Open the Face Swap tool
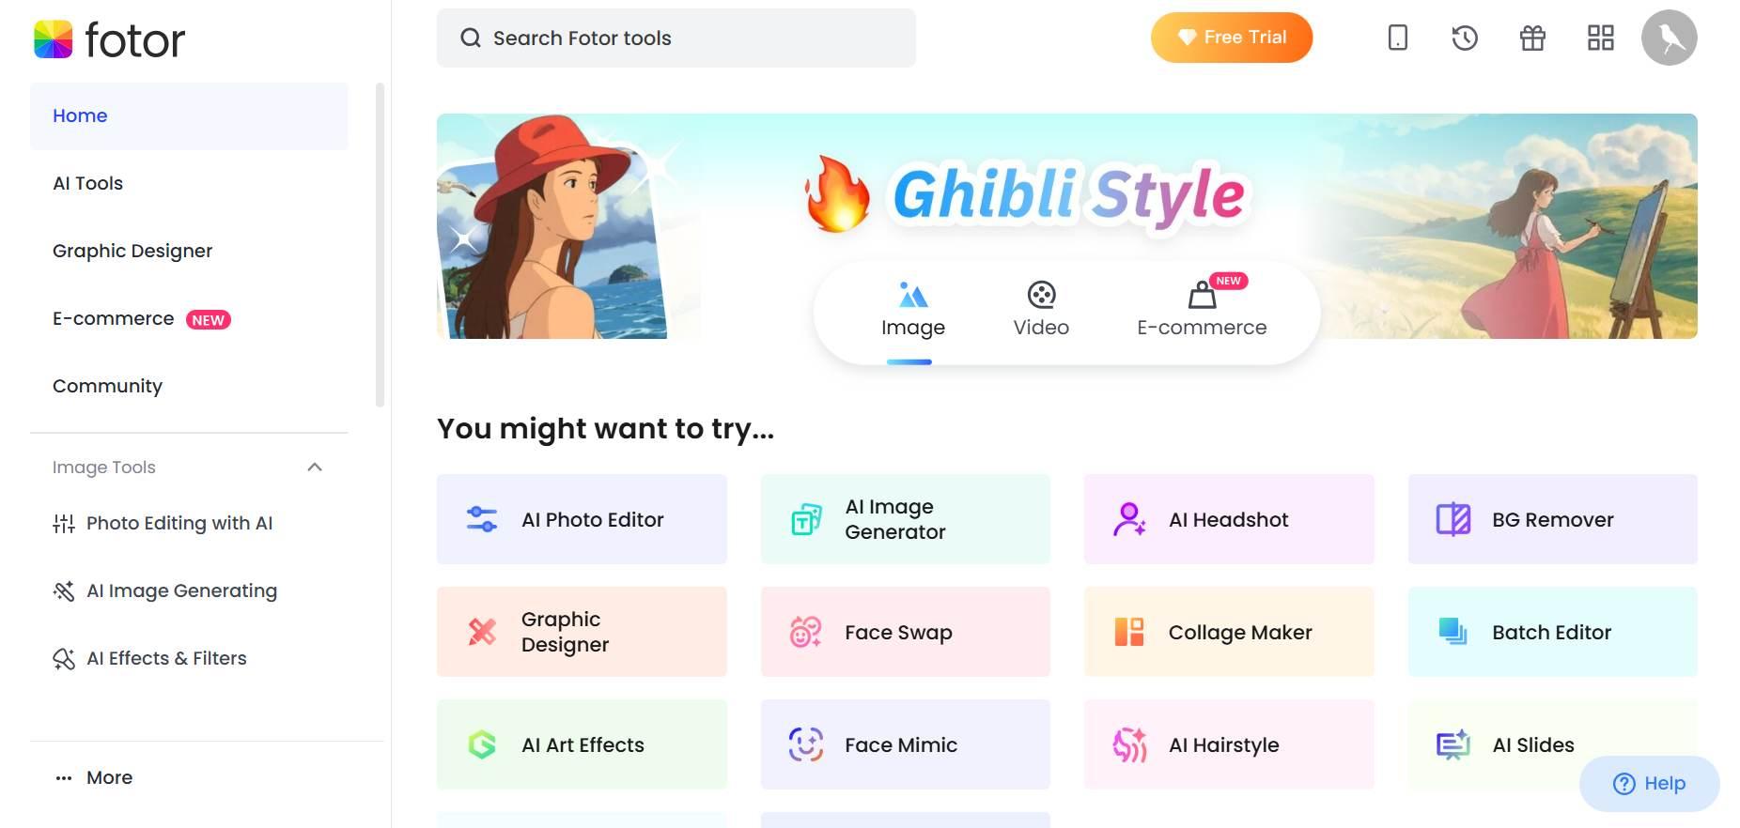The height and width of the screenshot is (828, 1740). tap(906, 632)
